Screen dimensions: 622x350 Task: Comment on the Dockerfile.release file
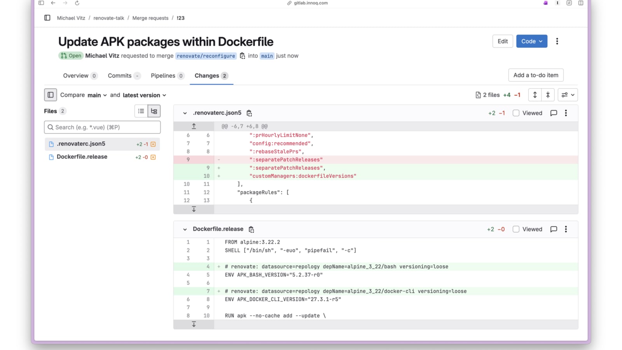pyautogui.click(x=554, y=229)
